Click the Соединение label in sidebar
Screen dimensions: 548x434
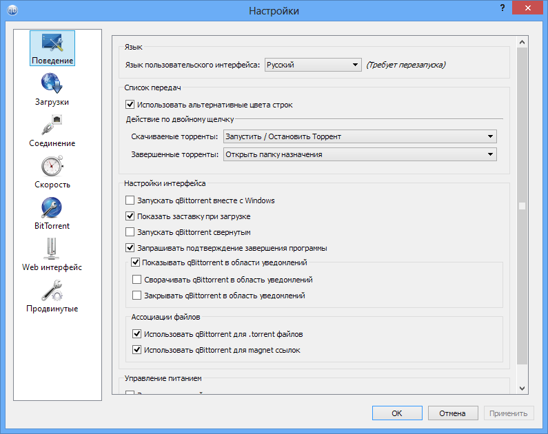pyautogui.click(x=52, y=143)
